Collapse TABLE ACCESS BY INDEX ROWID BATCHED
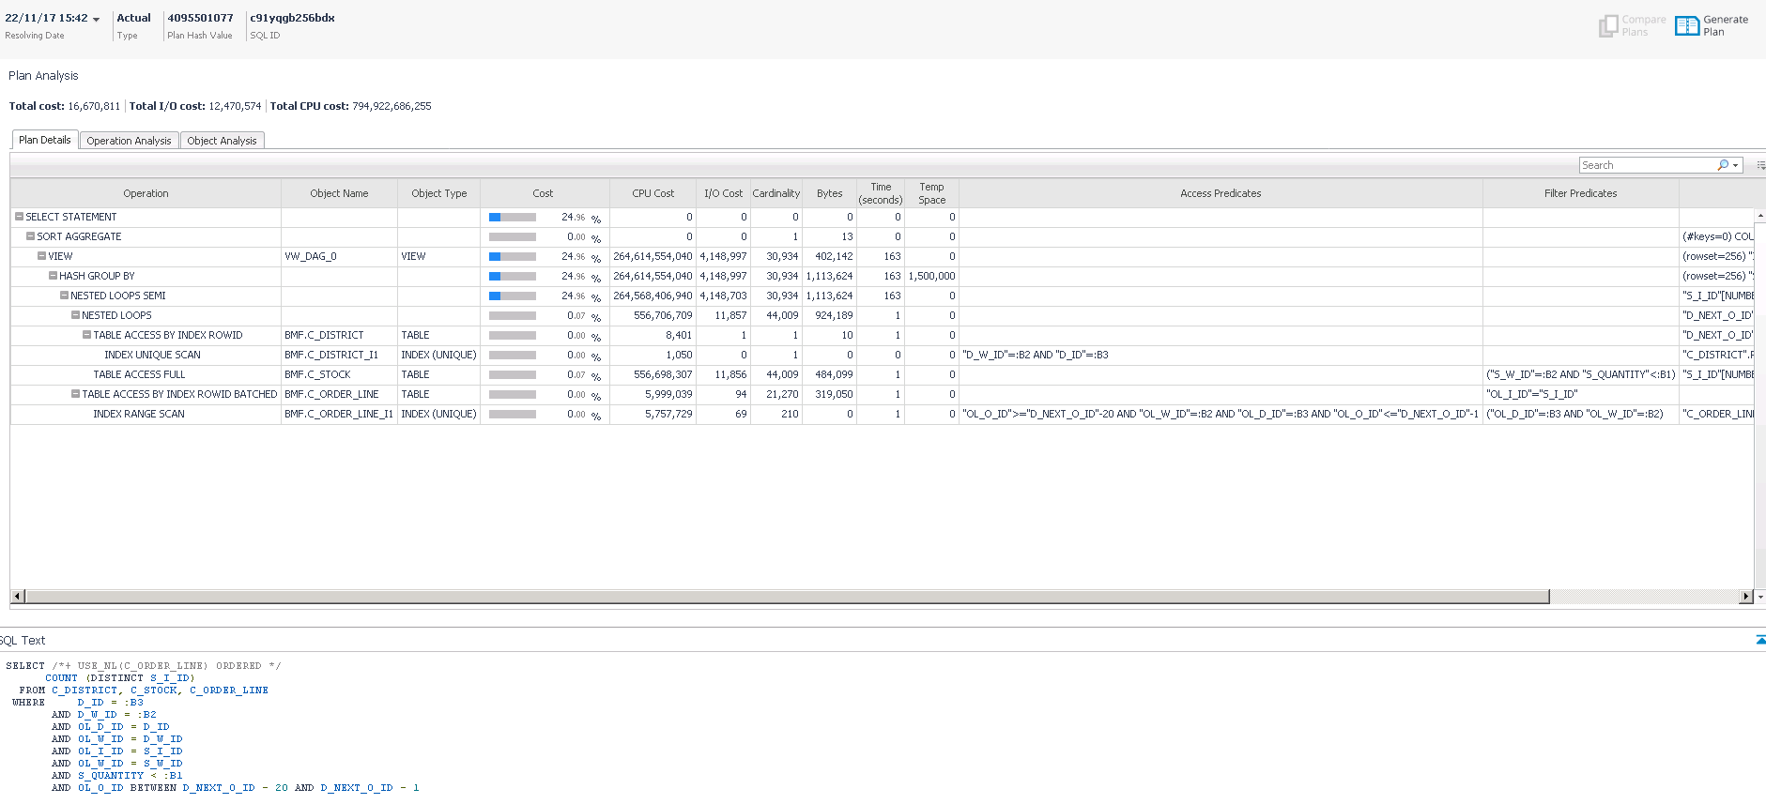 pos(75,394)
